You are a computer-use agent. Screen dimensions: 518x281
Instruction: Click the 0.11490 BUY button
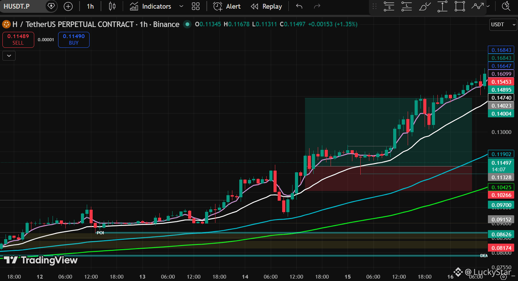pos(74,39)
